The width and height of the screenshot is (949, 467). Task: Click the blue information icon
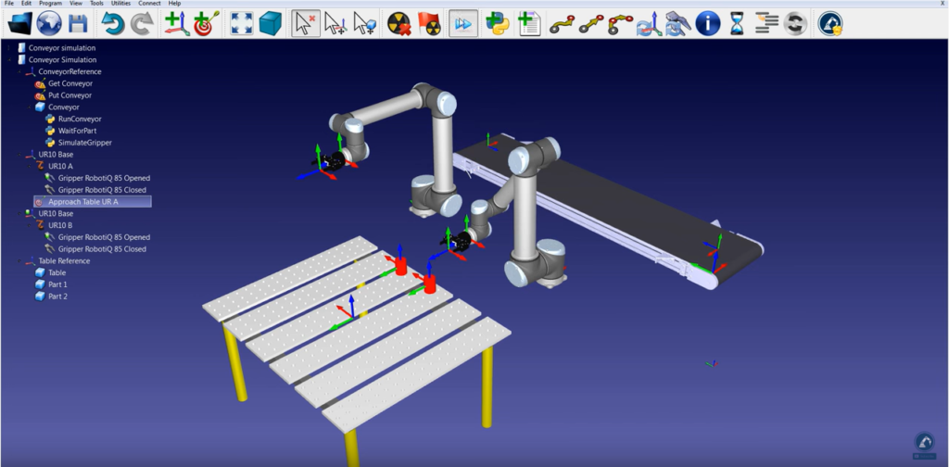[x=707, y=23]
